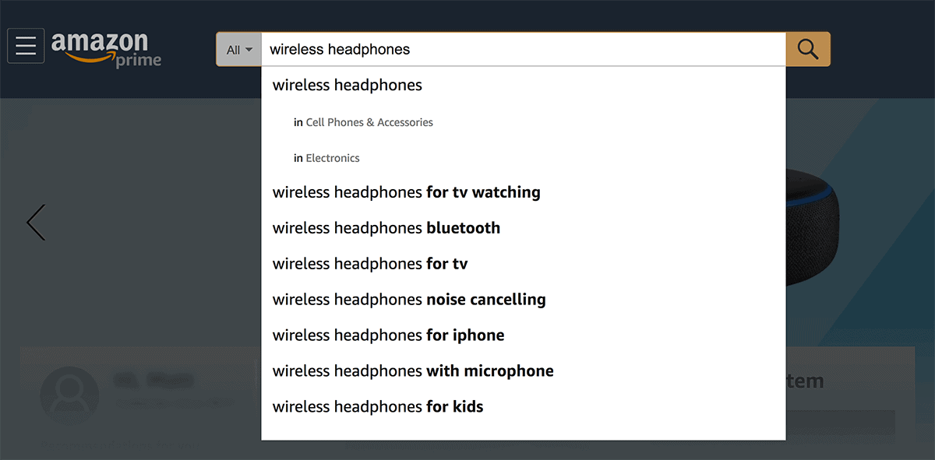Pick "wireless headphones for iphone" suggestion
The height and width of the screenshot is (460, 935).
point(388,335)
